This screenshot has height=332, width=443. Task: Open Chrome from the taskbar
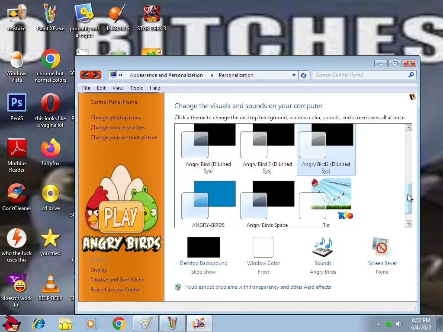119,323
